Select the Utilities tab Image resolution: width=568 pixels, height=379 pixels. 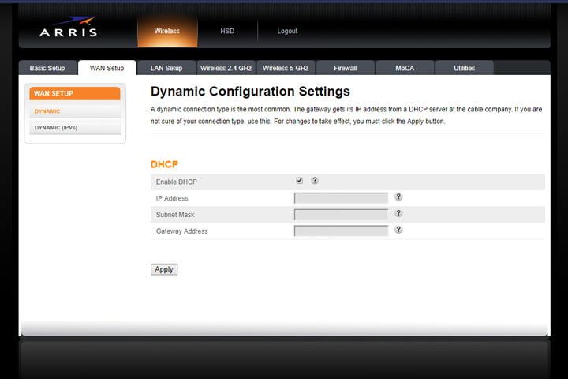(464, 69)
